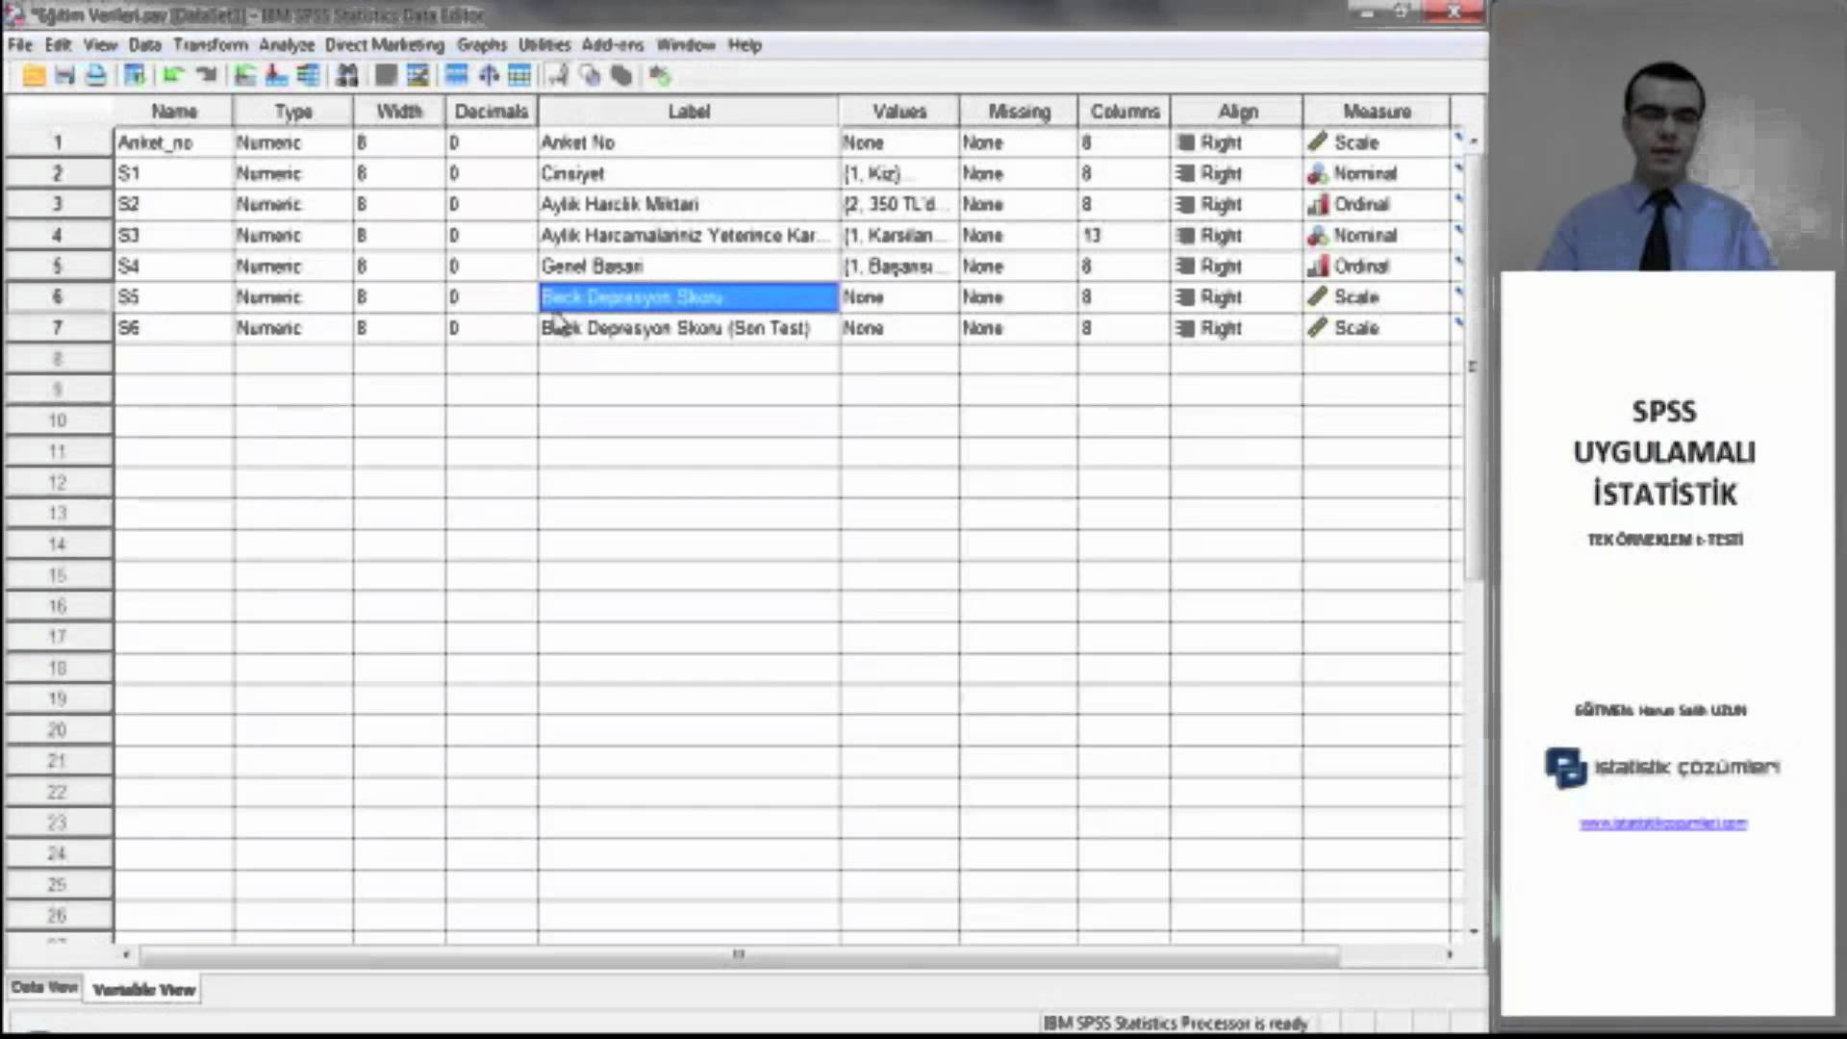Click the Values column header

(899, 112)
